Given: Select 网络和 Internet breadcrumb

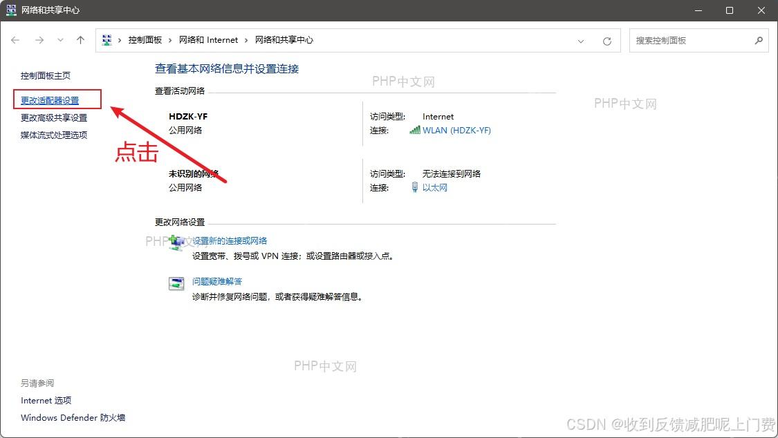Looking at the screenshot, I should pos(208,40).
